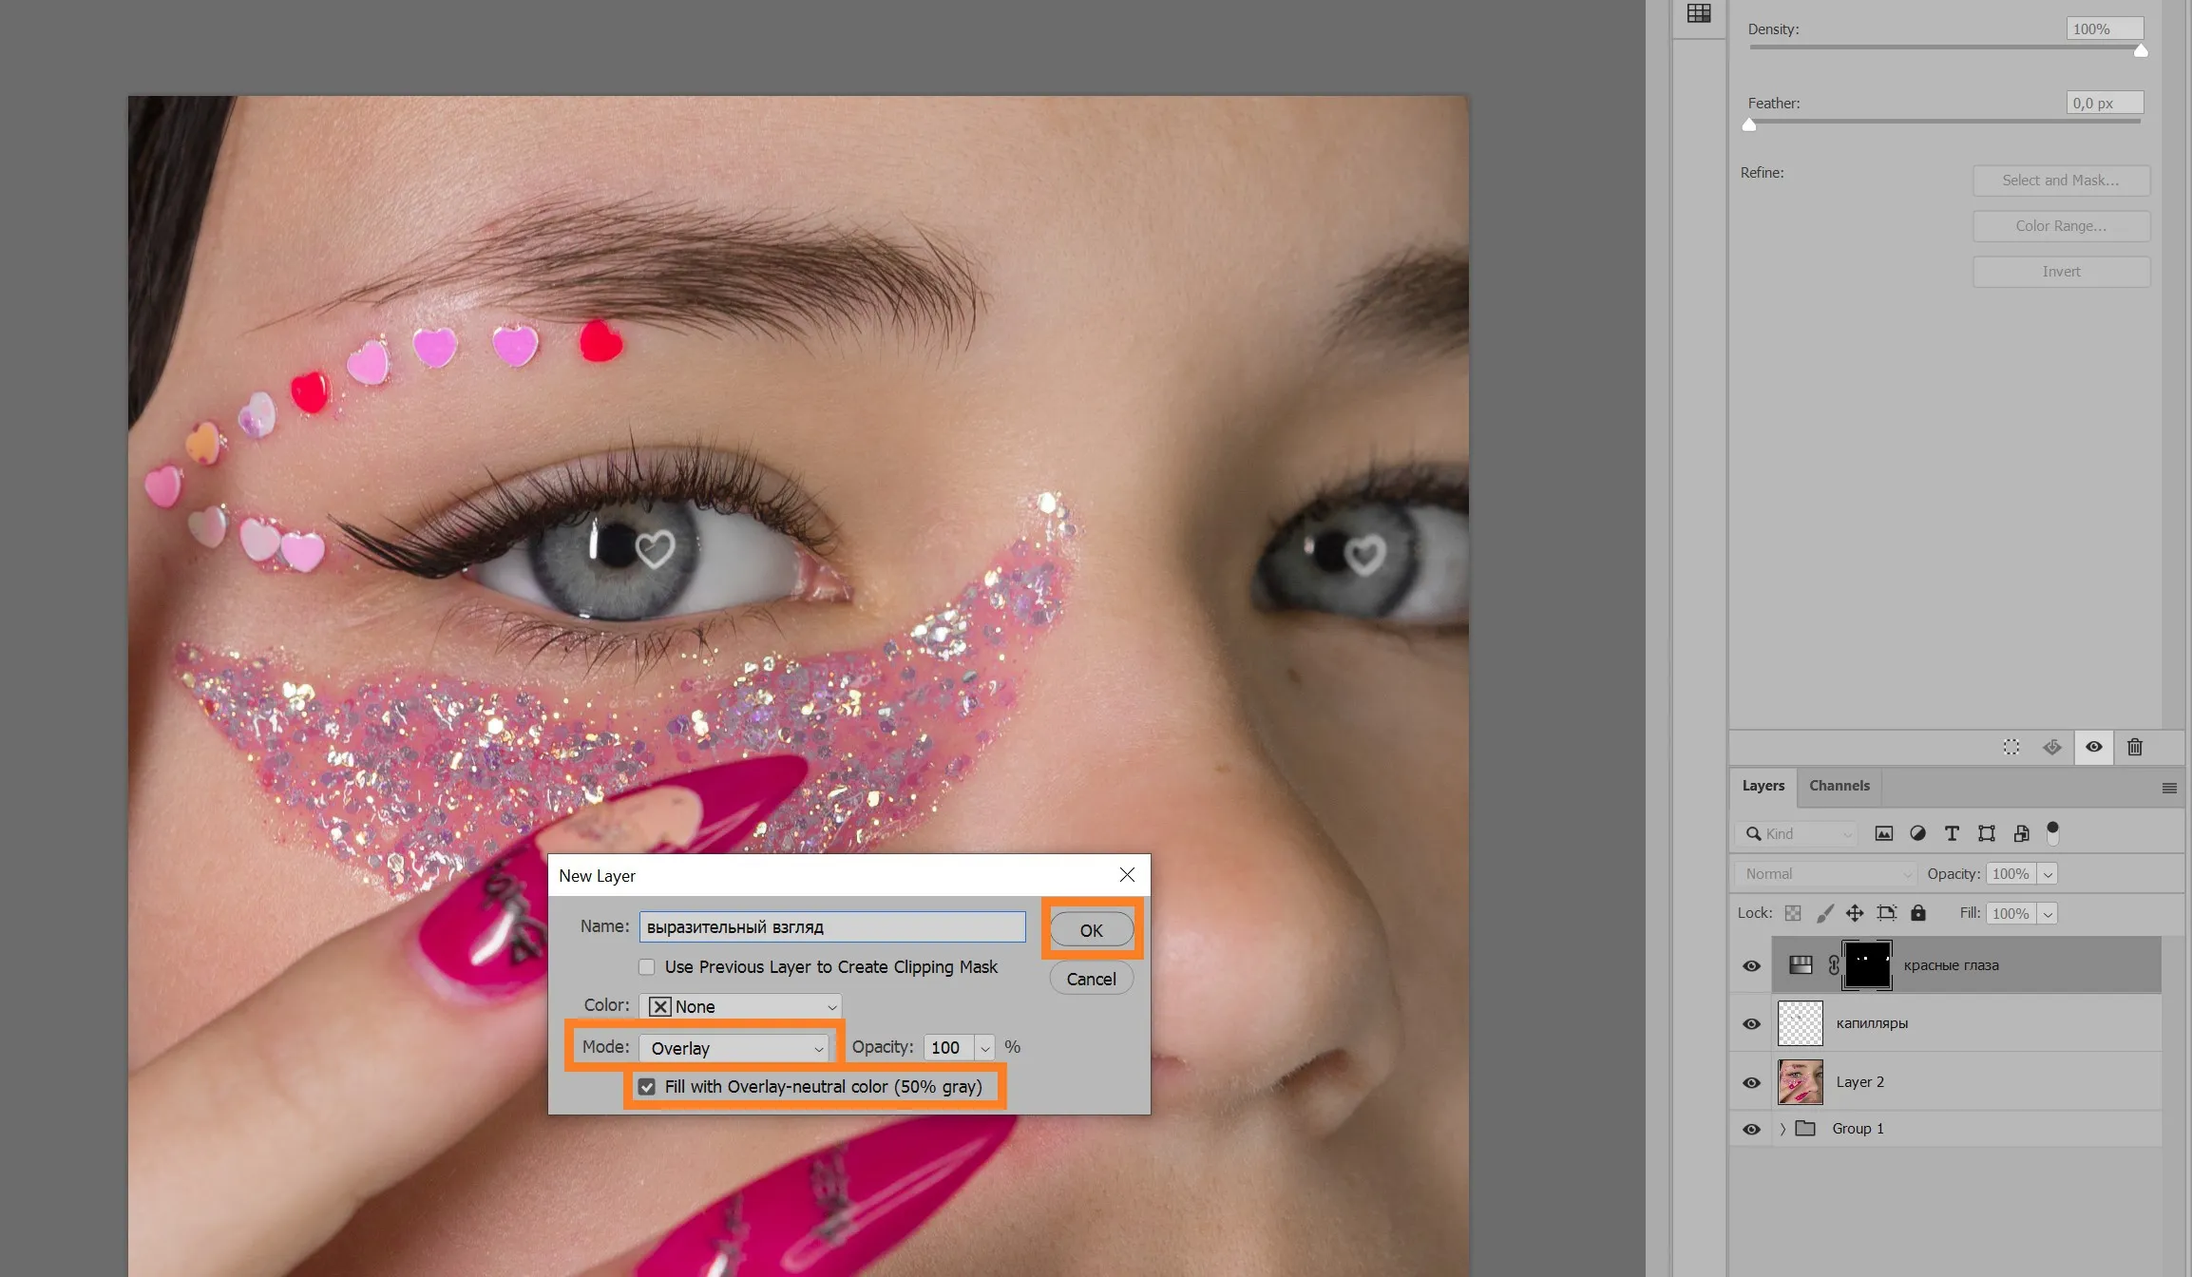
Task: Filter for adjustment layers icon
Action: point(1917,833)
